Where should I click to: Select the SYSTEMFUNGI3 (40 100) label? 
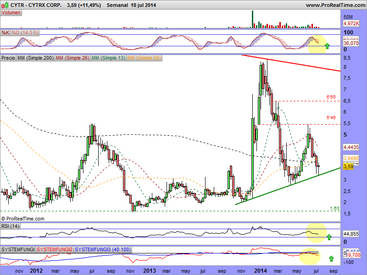(x=103, y=249)
